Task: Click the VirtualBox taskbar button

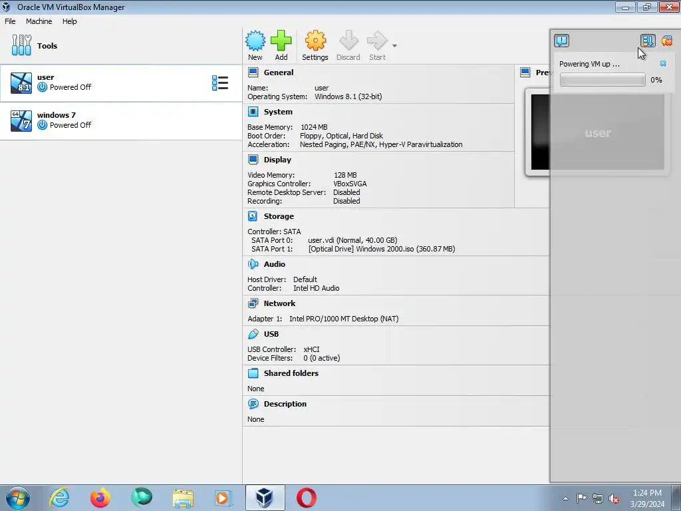Action: [x=265, y=498]
